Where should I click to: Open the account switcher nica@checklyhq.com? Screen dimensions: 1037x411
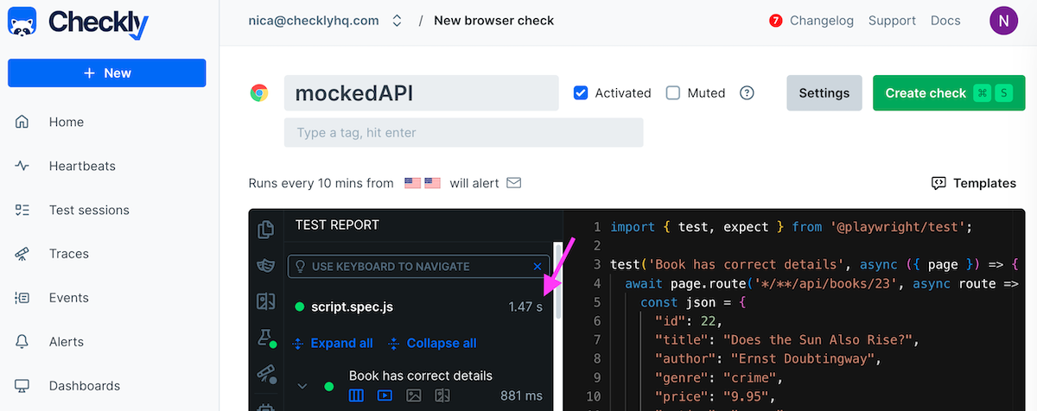[x=324, y=21]
